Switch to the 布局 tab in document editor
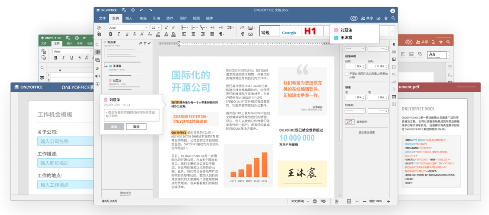Image resolution: width=489 pixels, height=215 pixels. (143, 18)
